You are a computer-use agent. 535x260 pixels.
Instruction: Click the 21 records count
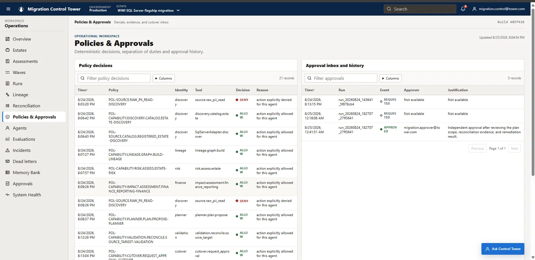[x=287, y=78]
